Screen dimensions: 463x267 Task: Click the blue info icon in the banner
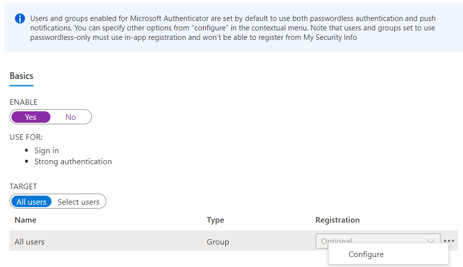(x=20, y=19)
